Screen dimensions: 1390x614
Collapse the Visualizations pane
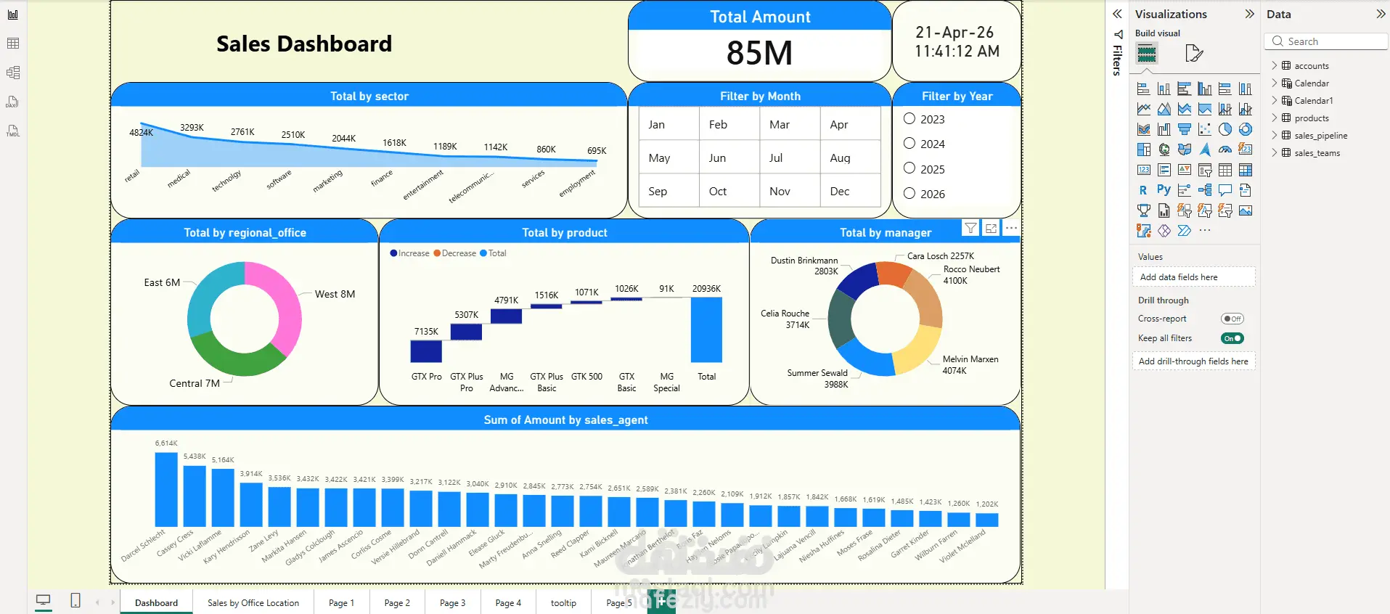pos(1249,14)
